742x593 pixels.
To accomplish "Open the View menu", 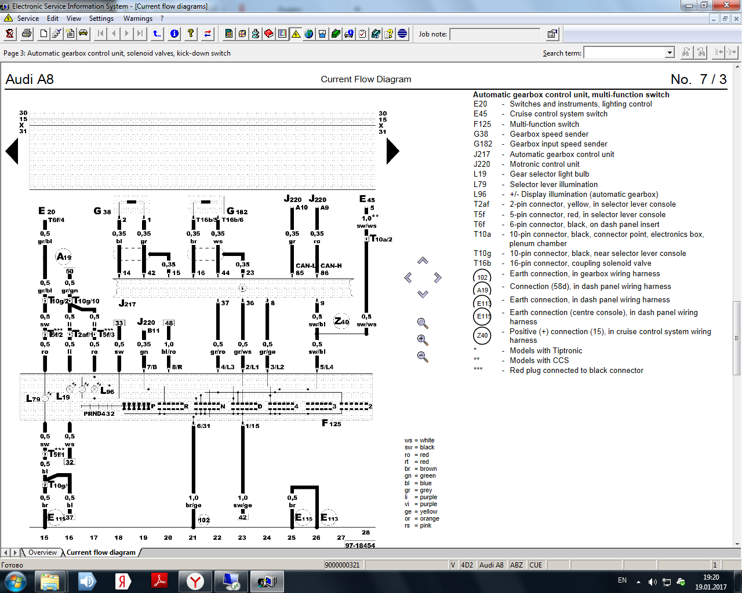I will [74, 19].
